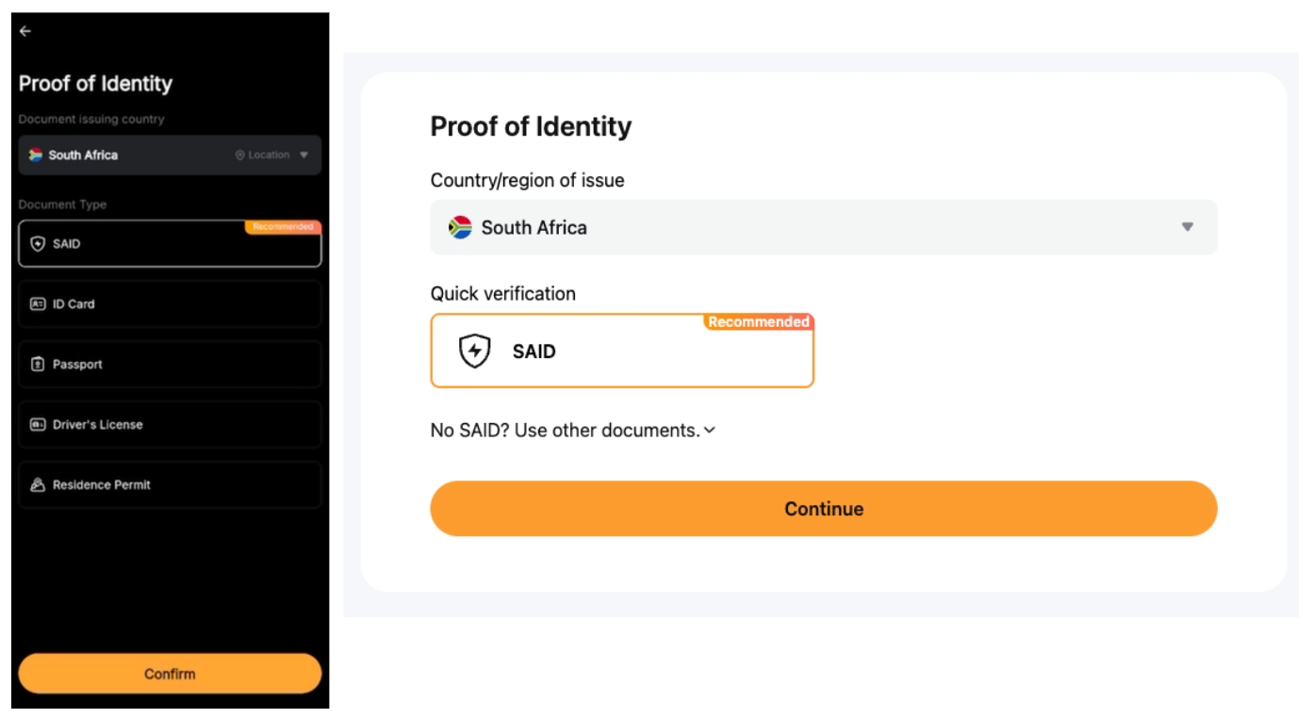Select the SAID quick verification card
This screenshot has height=718, width=1313.
(621, 351)
